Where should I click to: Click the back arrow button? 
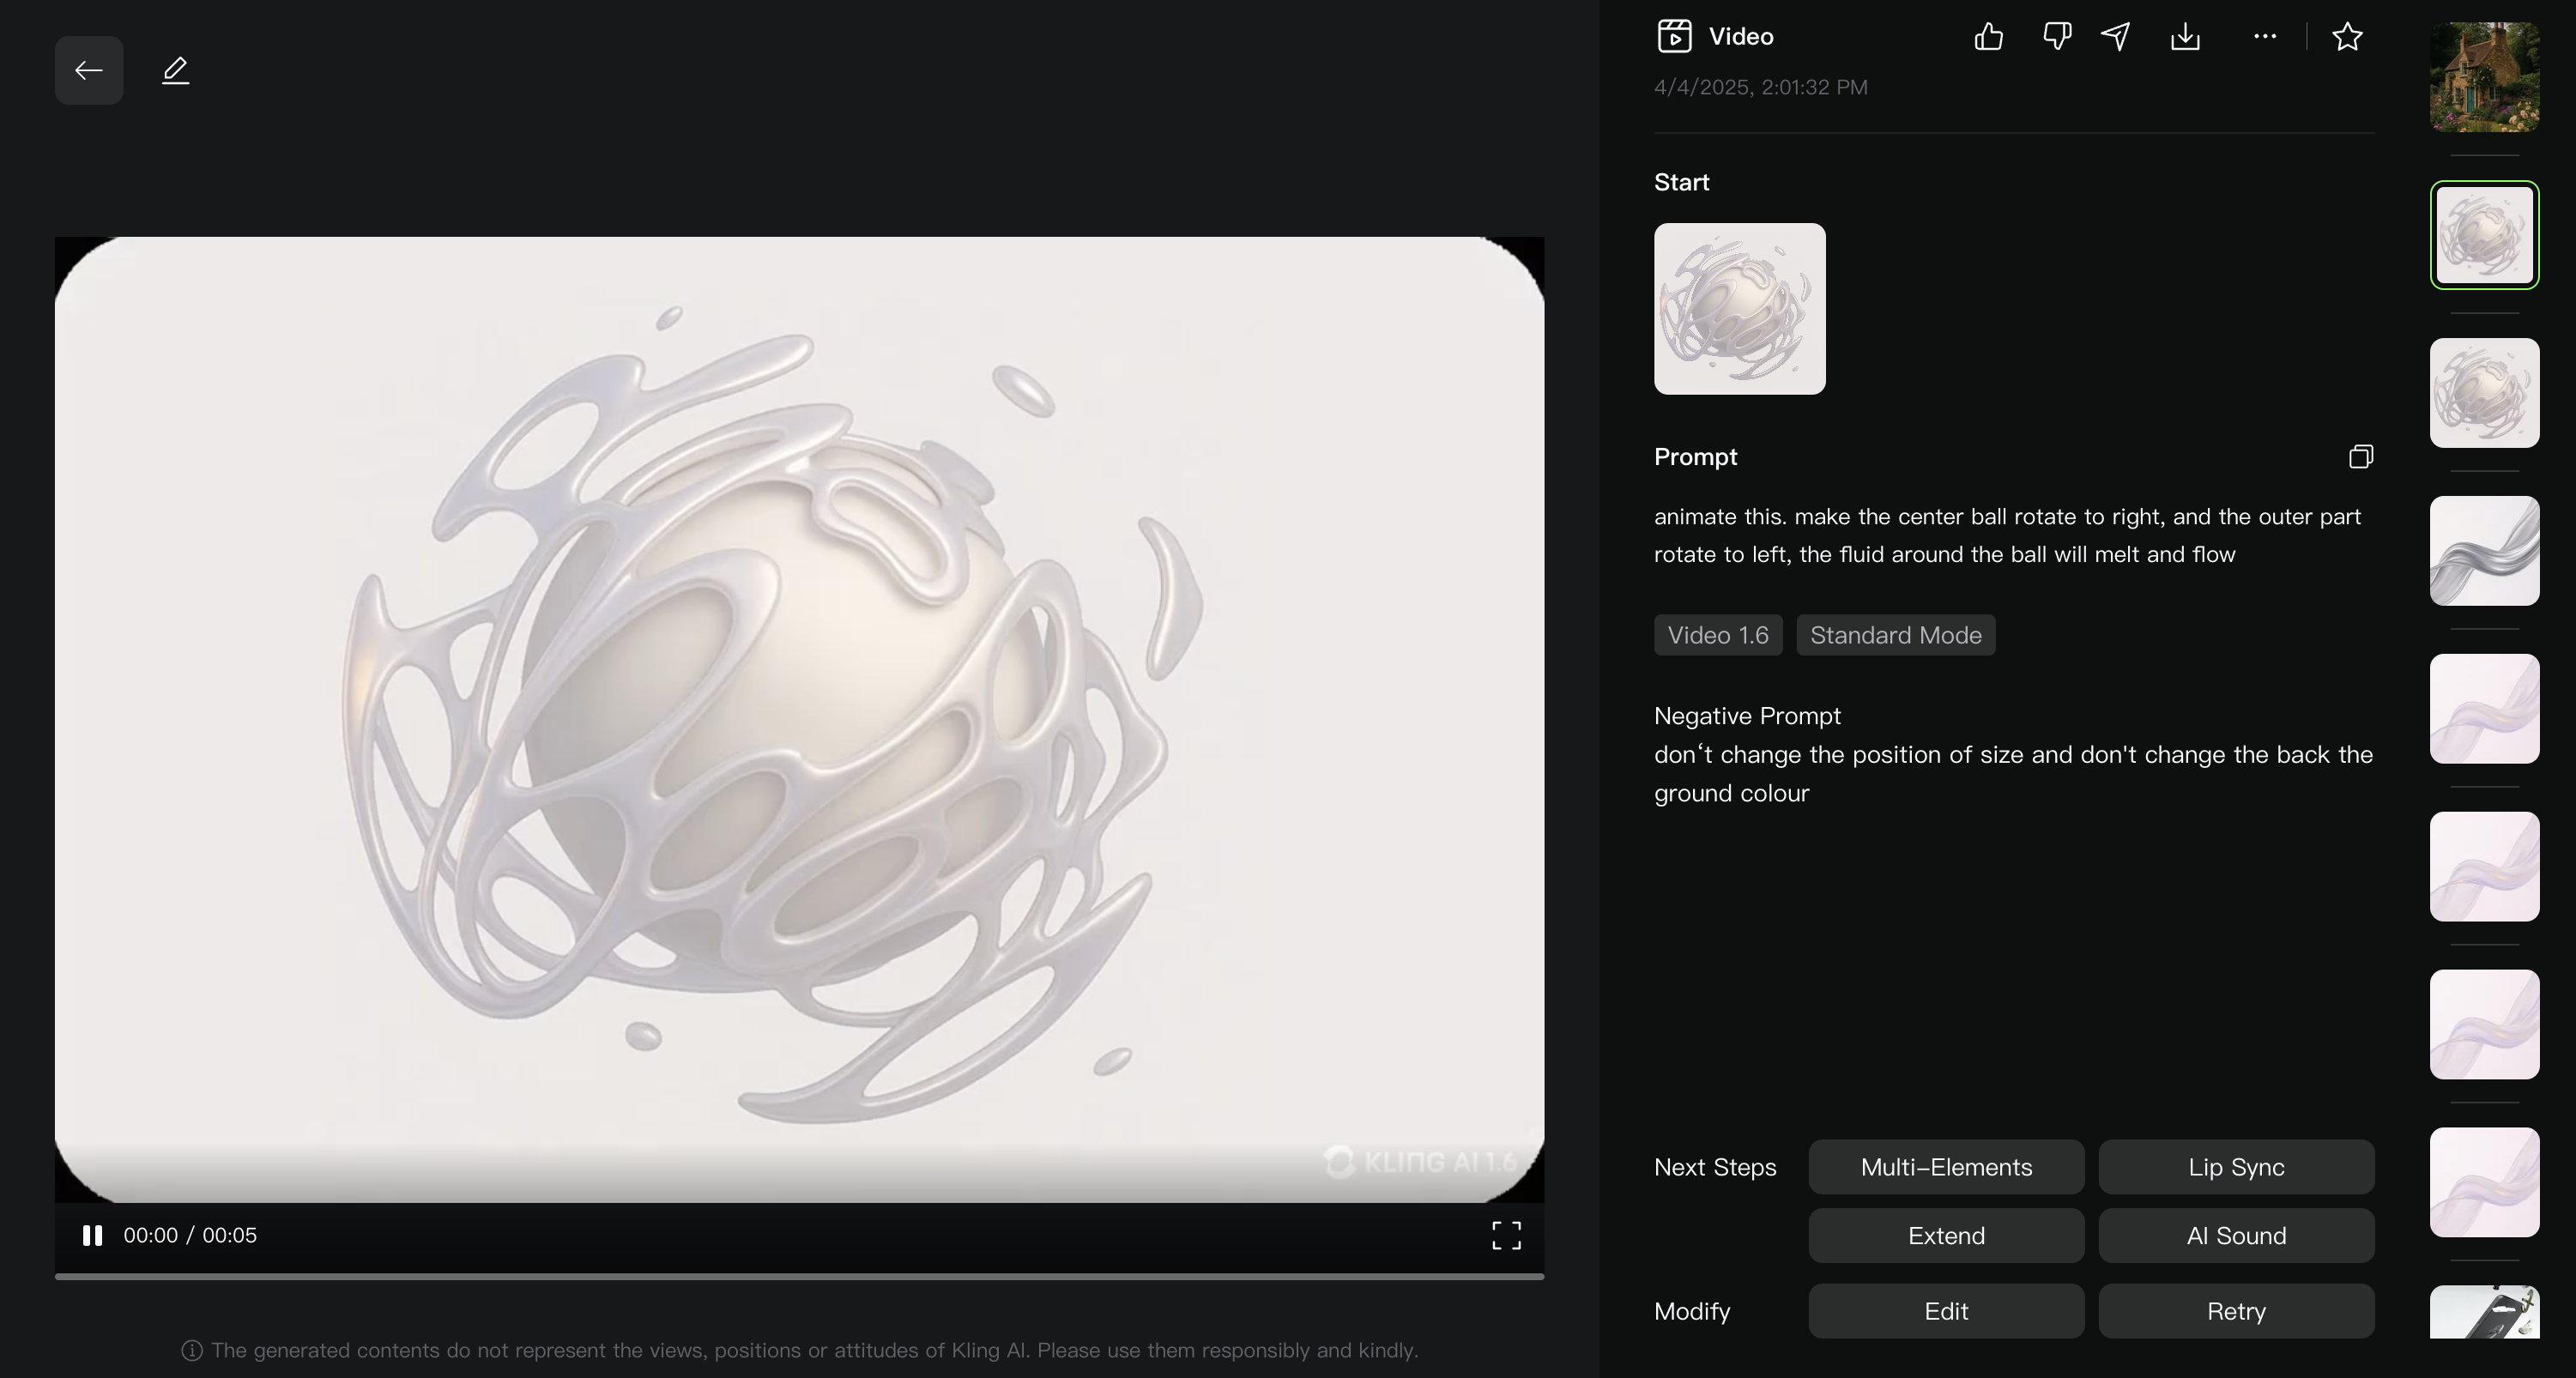(x=89, y=70)
